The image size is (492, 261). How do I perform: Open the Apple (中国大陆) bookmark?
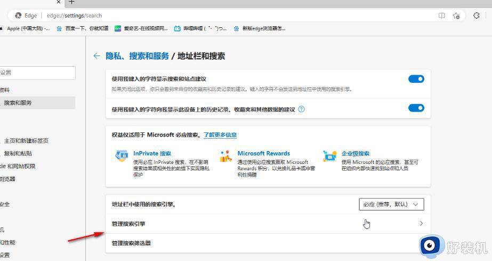coord(25,28)
